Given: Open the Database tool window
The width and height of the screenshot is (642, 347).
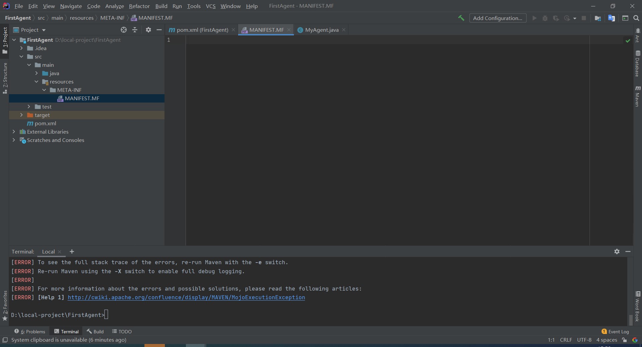Looking at the screenshot, I should pos(637,63).
